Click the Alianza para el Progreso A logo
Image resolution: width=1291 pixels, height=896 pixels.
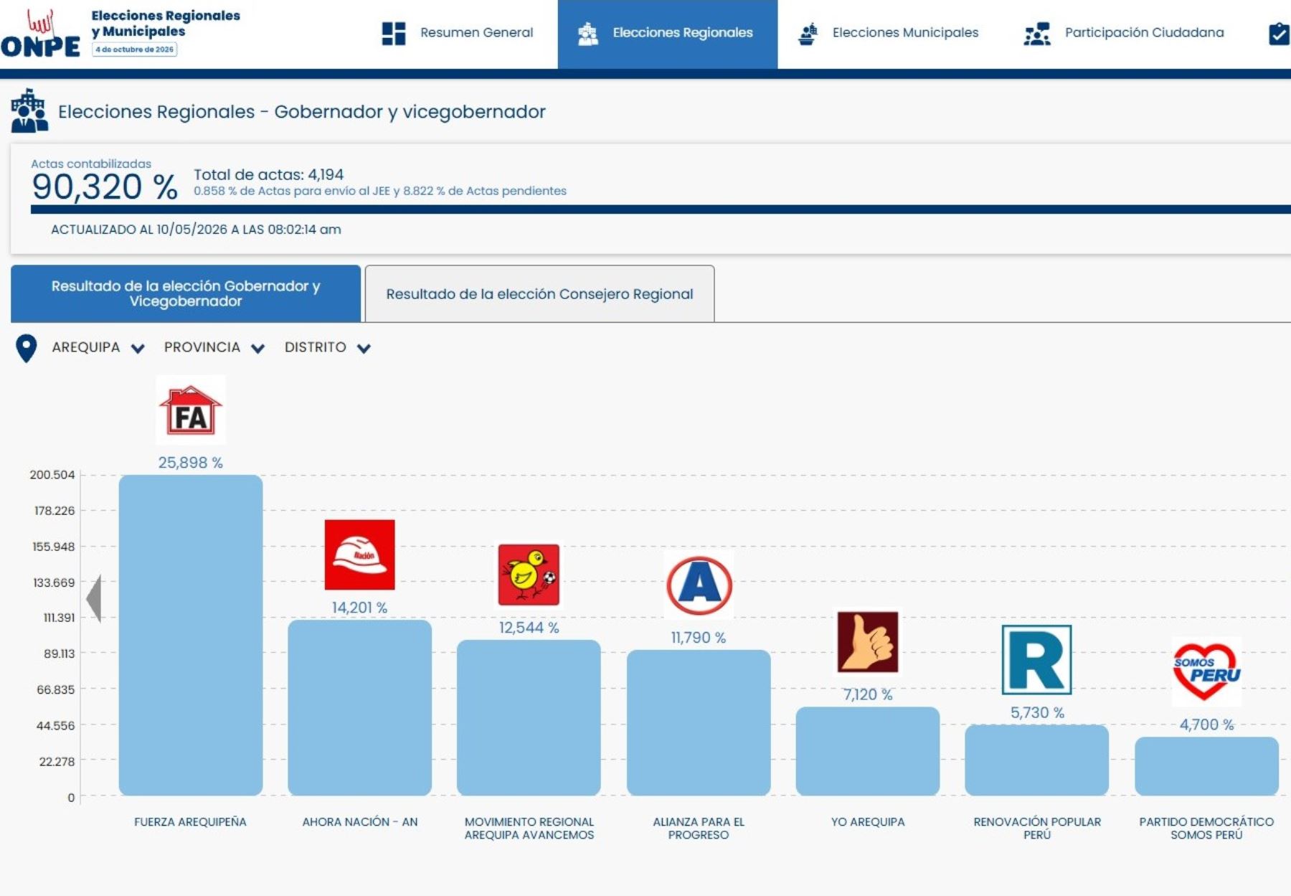tap(699, 585)
